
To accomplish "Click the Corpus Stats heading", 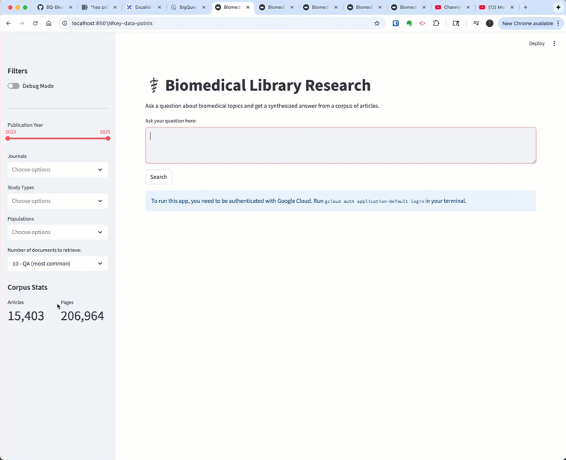I will coord(28,287).
